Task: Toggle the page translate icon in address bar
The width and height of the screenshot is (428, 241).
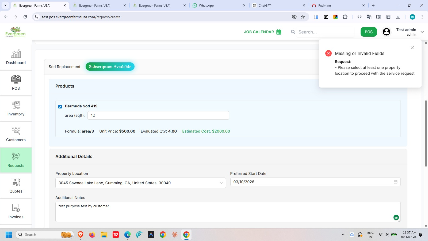Action: pyautogui.click(x=369, y=17)
